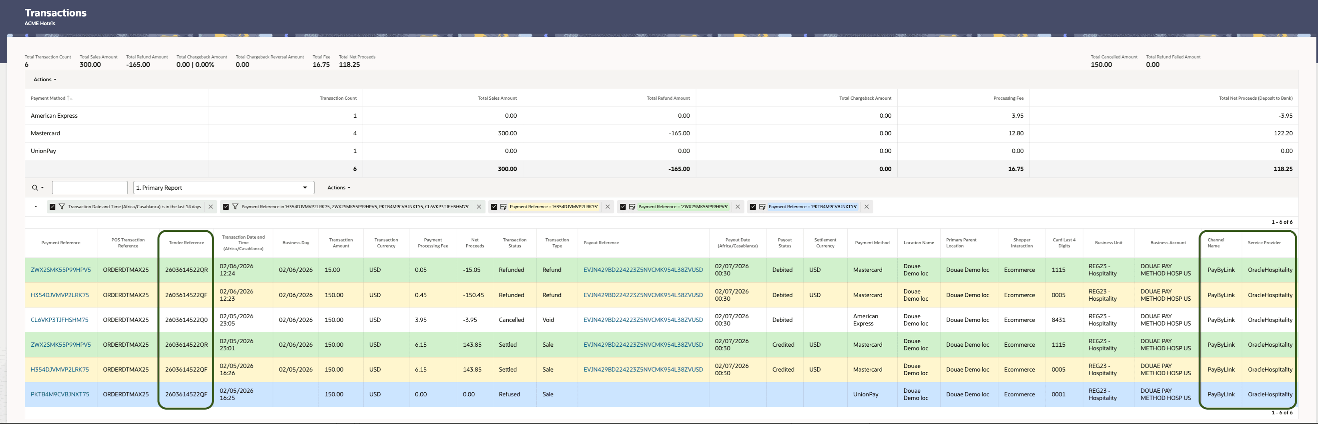The width and height of the screenshot is (1318, 424).
Task: Click highlight icon for the ZWX2SMK55P99HPV5 highlight rule
Action: 632,207
